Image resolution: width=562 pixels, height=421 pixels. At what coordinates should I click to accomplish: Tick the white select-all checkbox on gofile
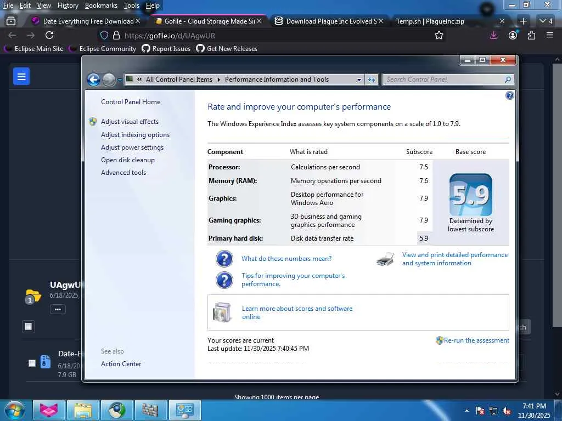pyautogui.click(x=29, y=327)
